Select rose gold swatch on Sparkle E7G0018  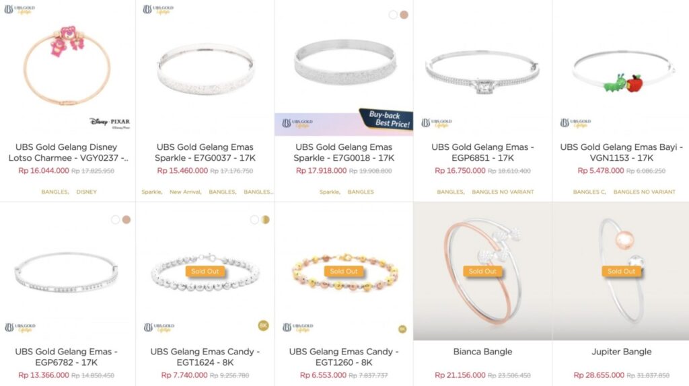[x=404, y=15]
